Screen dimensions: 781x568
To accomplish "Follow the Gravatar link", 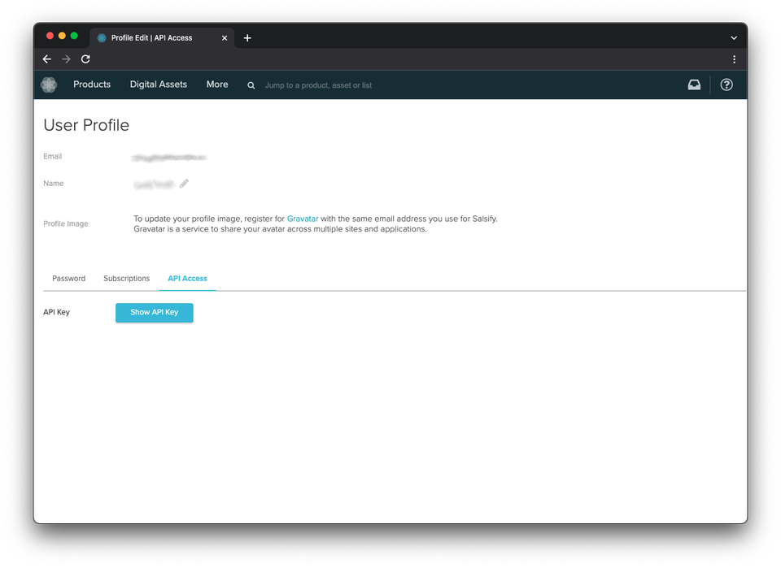I will 303,219.
